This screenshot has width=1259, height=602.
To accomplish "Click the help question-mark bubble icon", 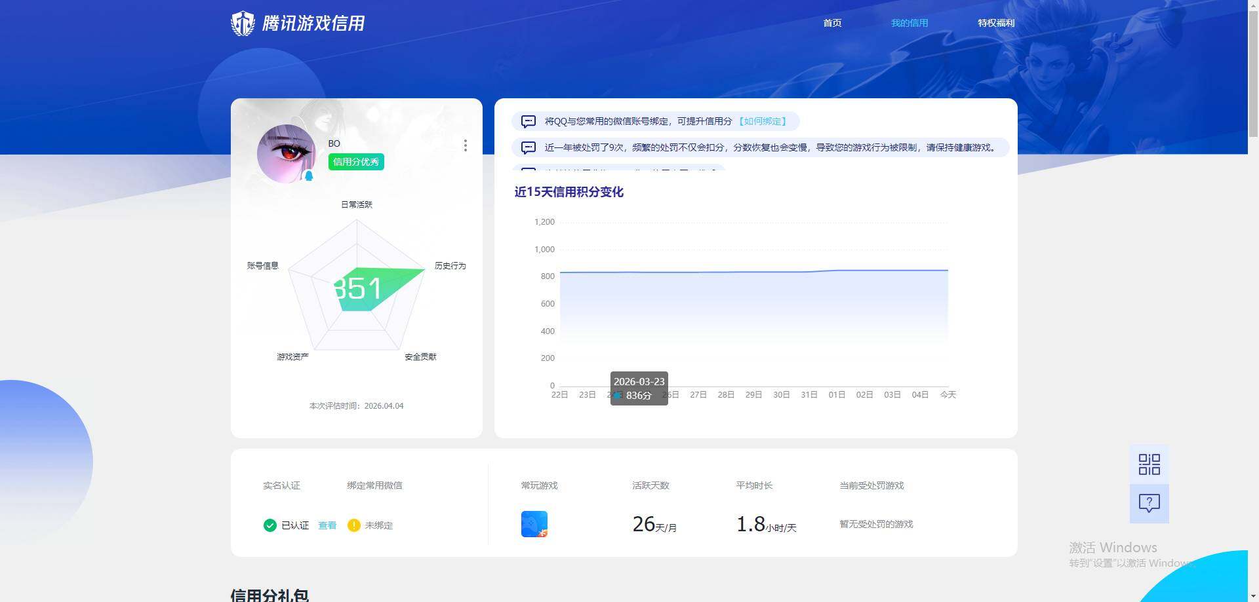I will (1148, 502).
